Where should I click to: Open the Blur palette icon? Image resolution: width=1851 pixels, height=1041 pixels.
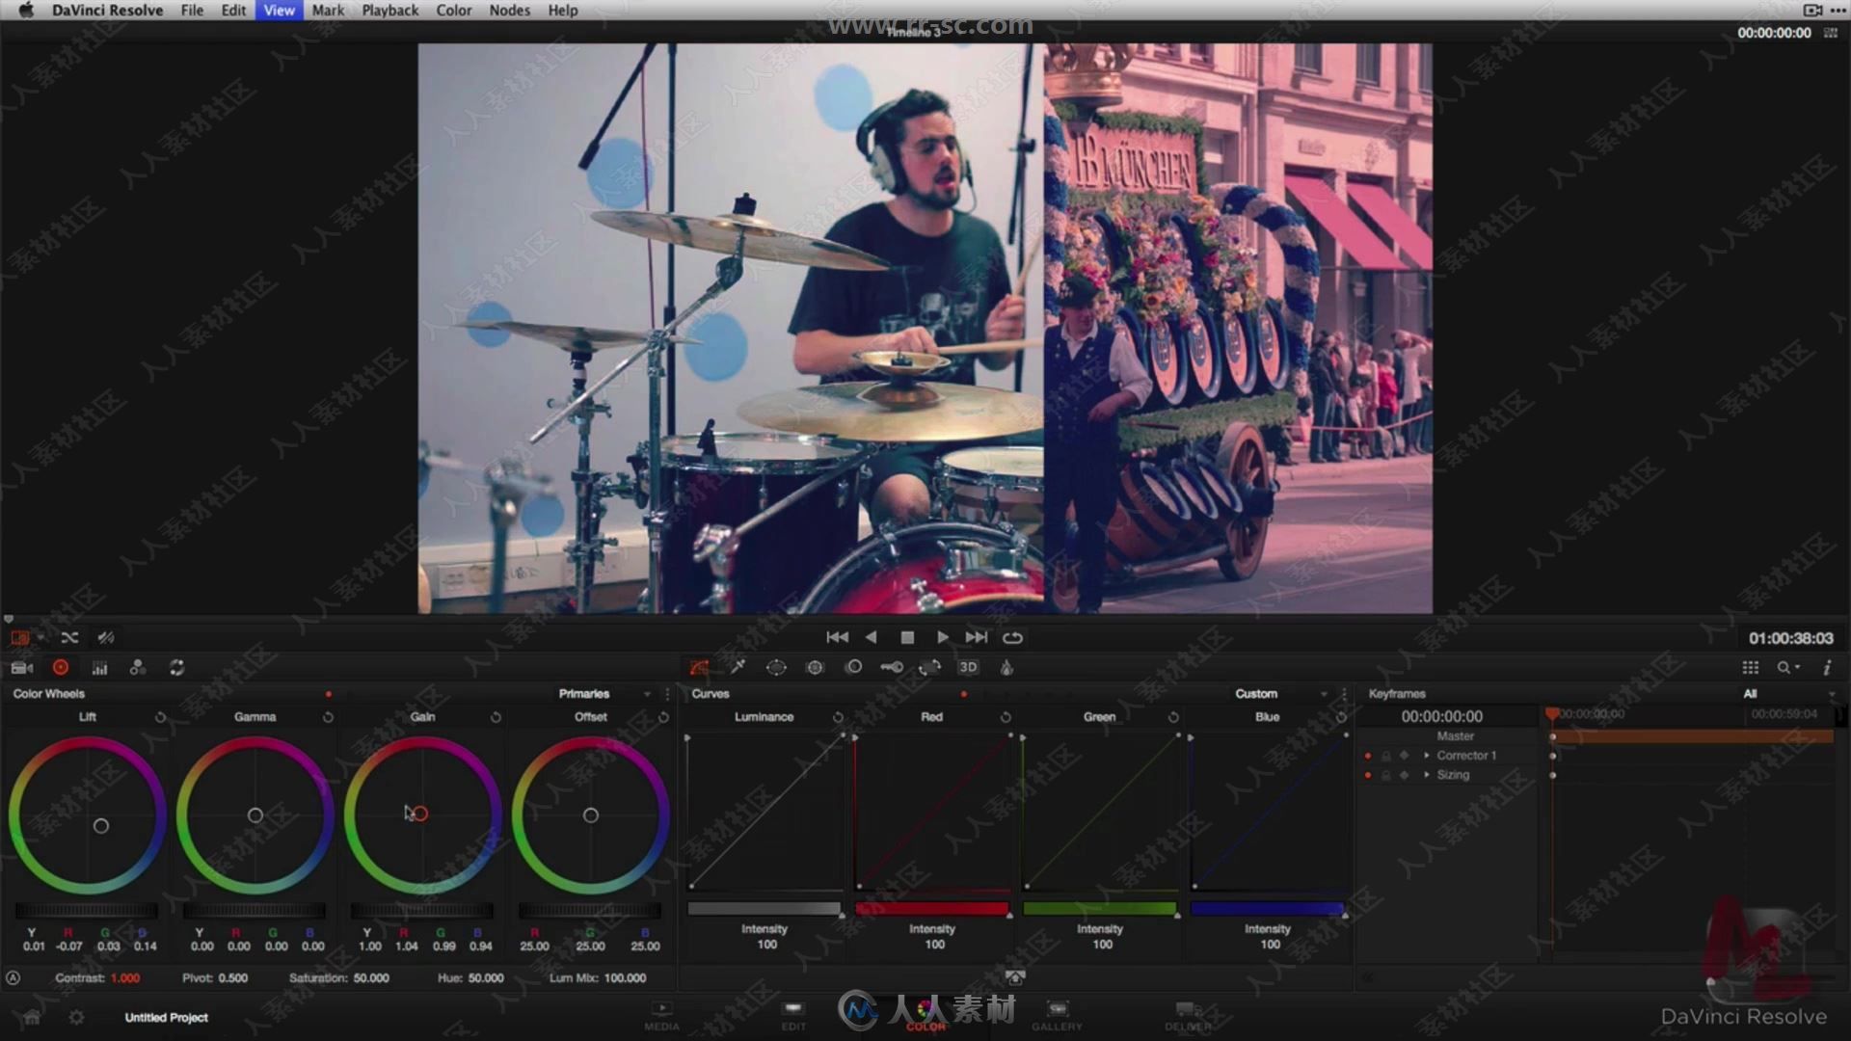(x=853, y=667)
